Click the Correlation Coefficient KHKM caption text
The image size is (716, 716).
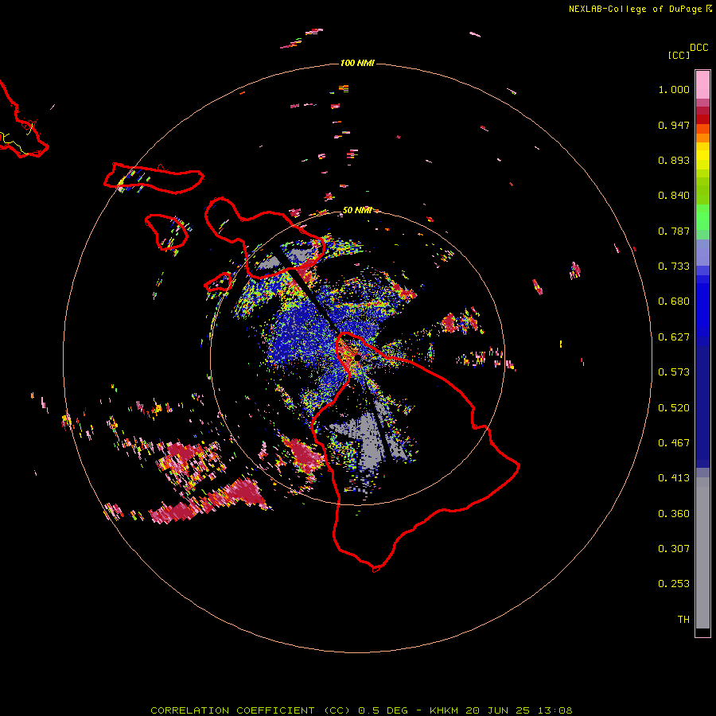point(361,710)
